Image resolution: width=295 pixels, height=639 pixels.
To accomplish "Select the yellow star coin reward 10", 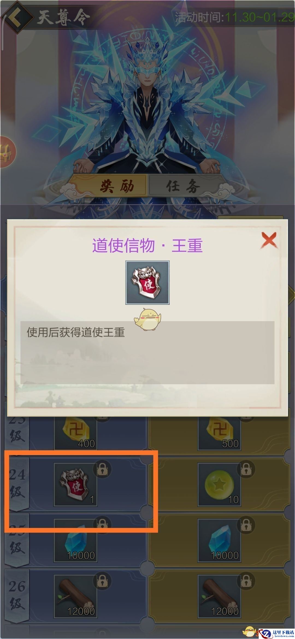I will pos(219,484).
